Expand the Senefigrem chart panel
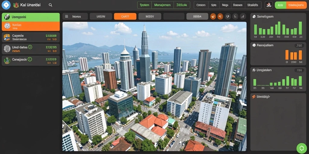Viewport: 309px width, 154px height. [278, 26]
